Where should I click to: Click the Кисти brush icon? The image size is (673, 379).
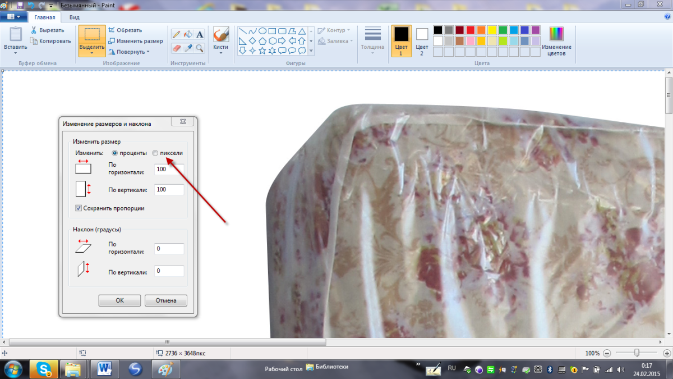[220, 35]
